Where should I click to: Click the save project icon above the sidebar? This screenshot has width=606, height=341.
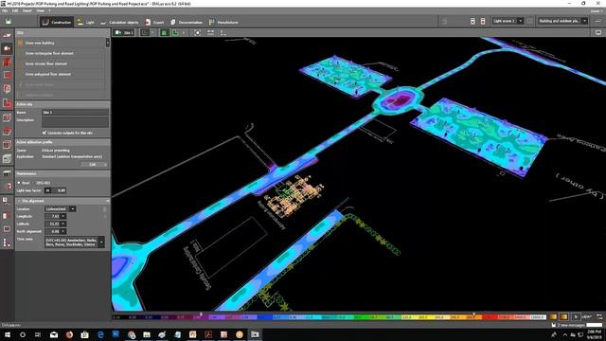(8, 22)
